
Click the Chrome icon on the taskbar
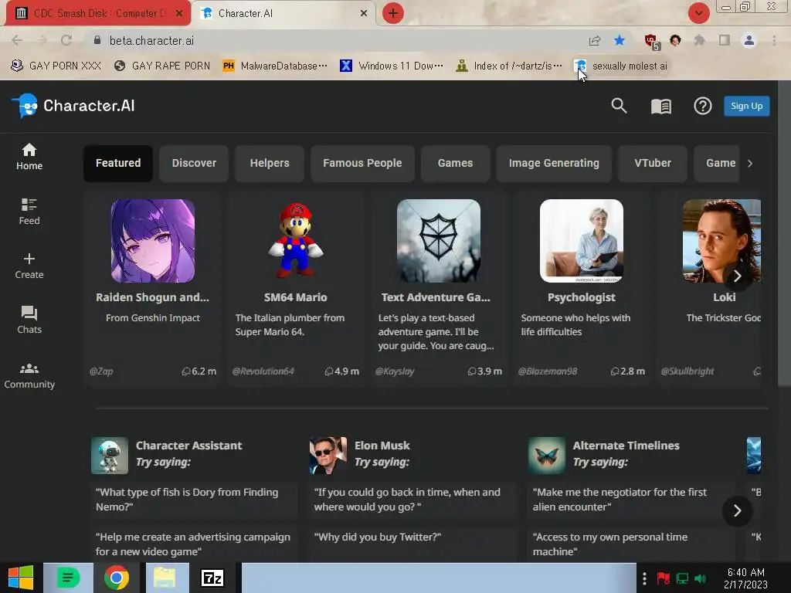pyautogui.click(x=117, y=578)
